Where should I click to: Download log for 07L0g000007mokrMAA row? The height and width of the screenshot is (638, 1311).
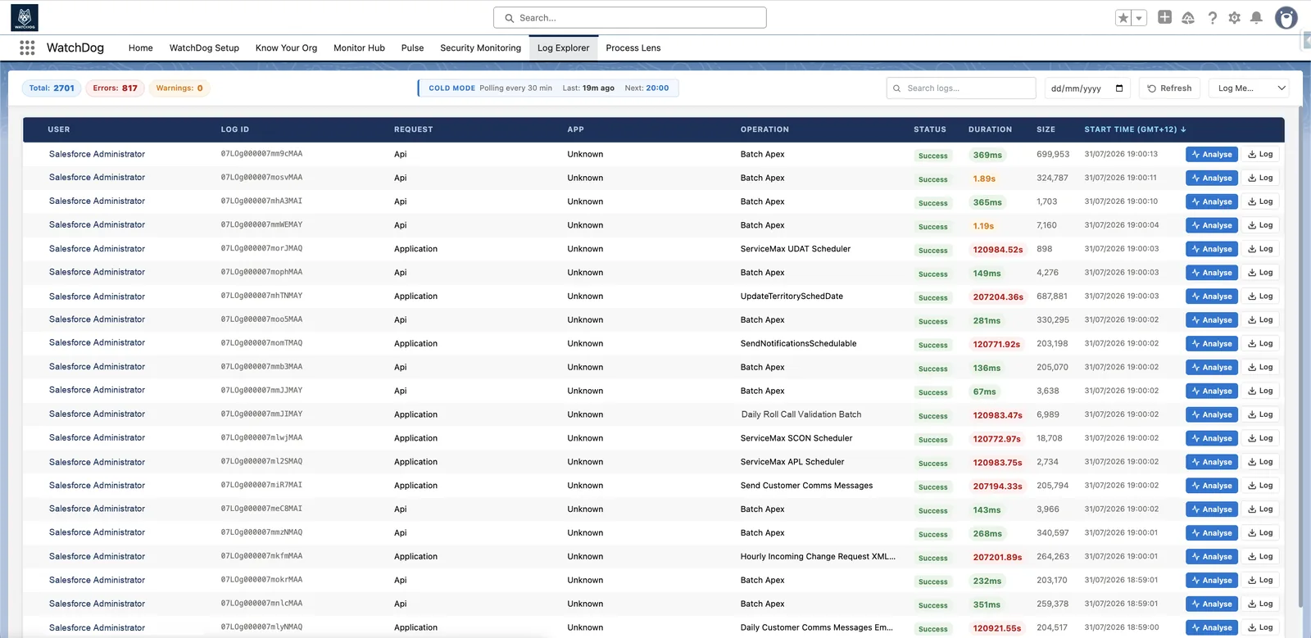point(1260,581)
